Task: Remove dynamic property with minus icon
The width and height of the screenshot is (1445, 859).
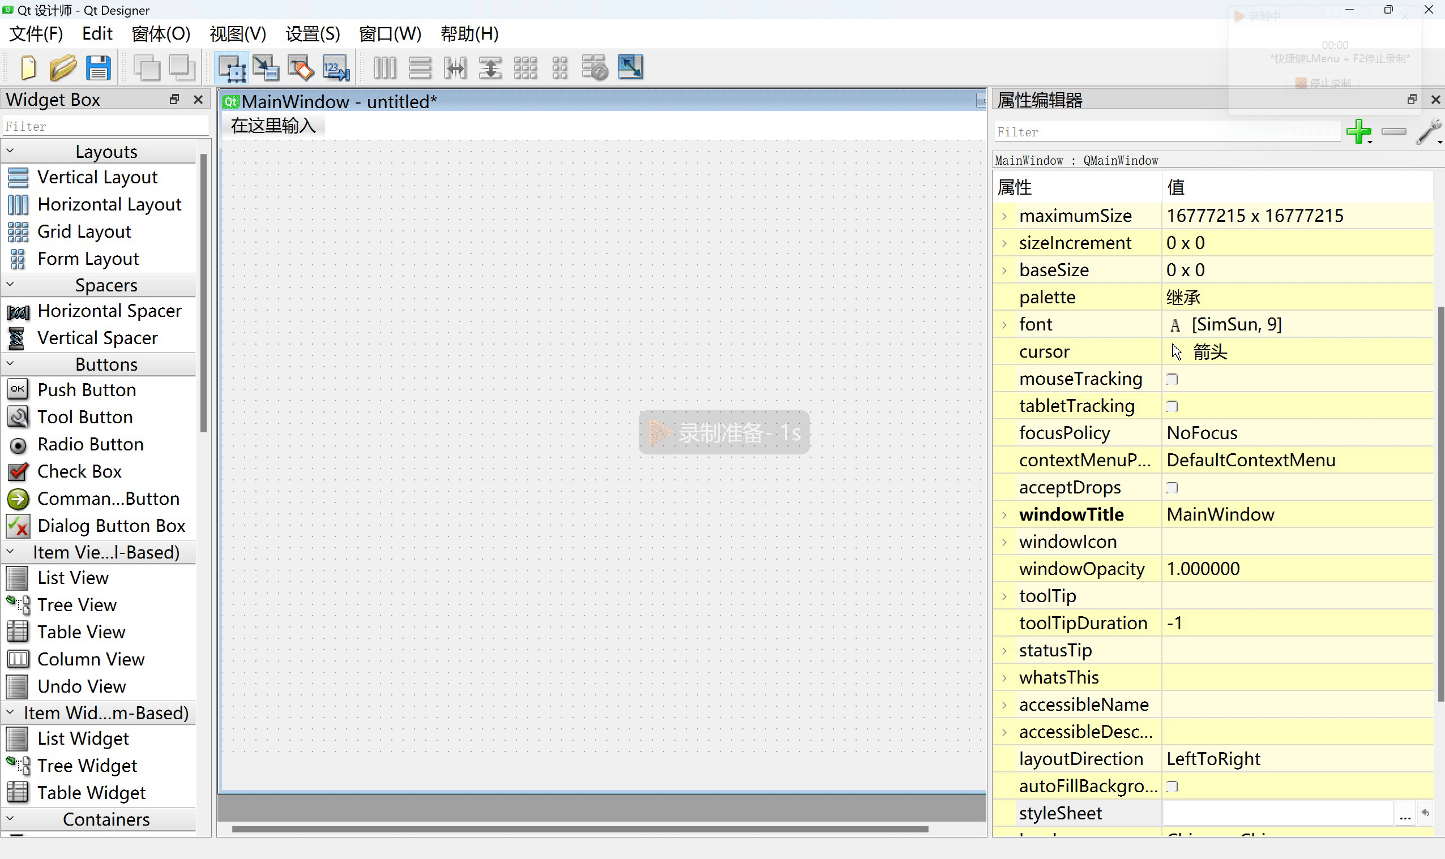Action: point(1393,132)
